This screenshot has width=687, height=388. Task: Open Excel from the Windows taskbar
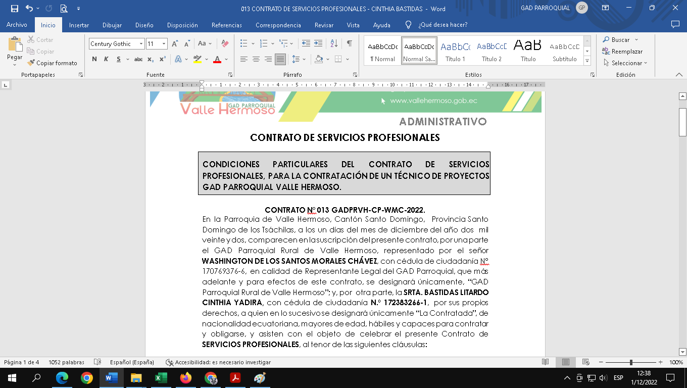(x=161, y=378)
